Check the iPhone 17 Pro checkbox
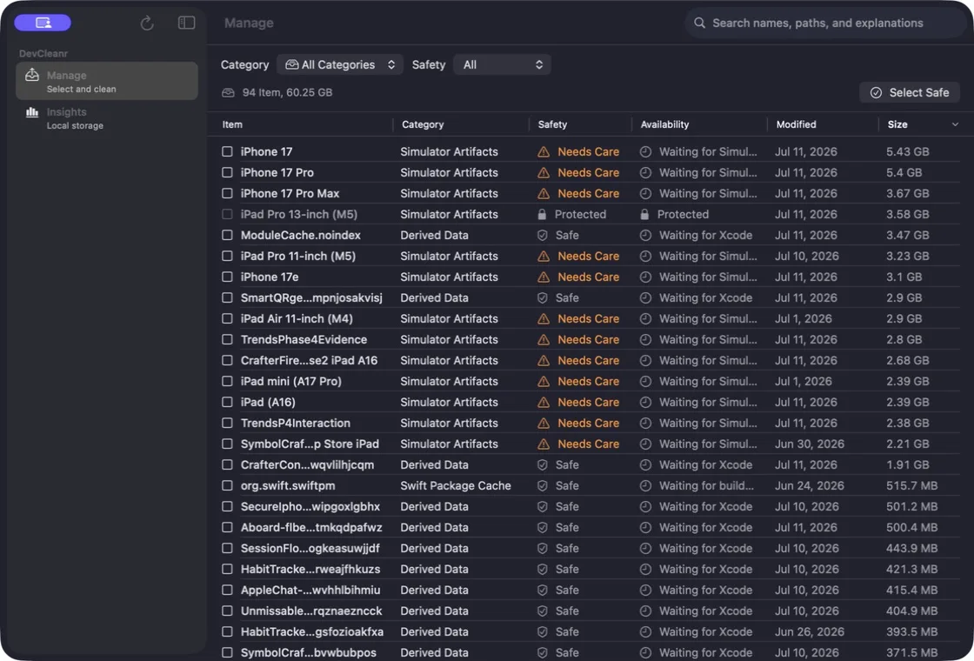 227,173
